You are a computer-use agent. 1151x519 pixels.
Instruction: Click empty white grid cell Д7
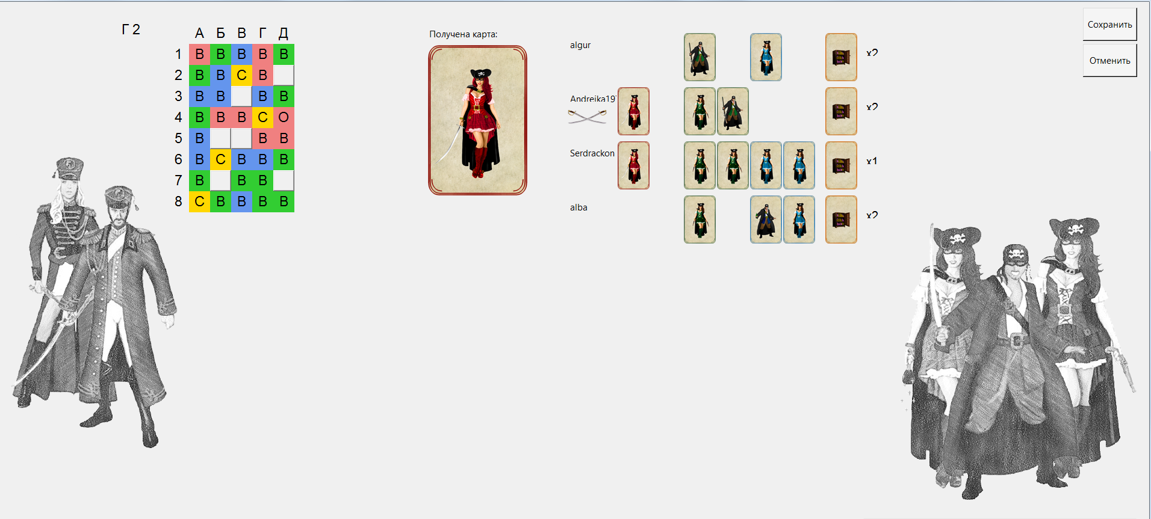284,180
